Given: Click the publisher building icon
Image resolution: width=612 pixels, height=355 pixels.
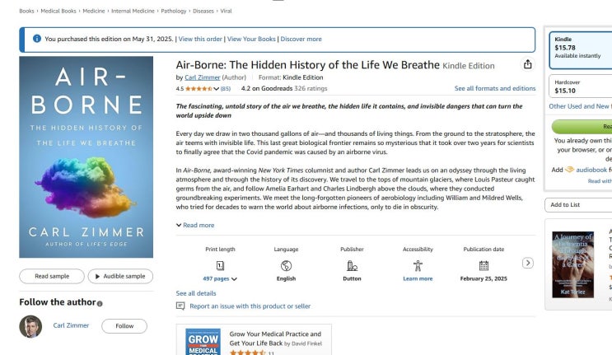Looking at the screenshot, I should [352, 265].
